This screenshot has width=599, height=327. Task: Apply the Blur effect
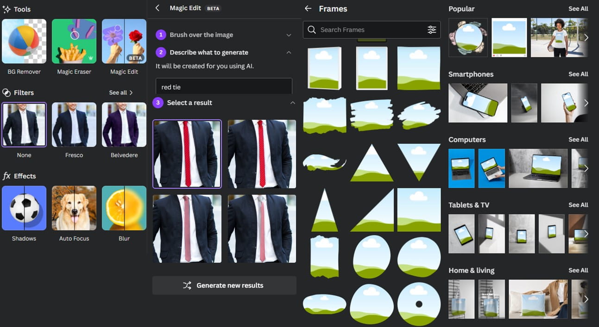(x=124, y=208)
